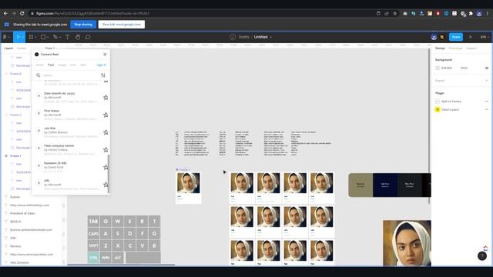The width and height of the screenshot is (493, 277).
Task: Open the Chrome three-dot menu
Action: pos(488,14)
